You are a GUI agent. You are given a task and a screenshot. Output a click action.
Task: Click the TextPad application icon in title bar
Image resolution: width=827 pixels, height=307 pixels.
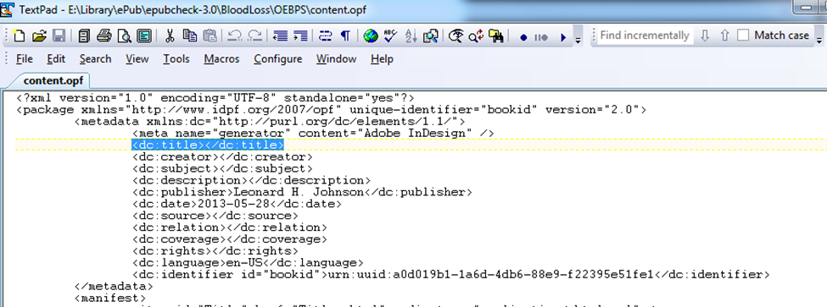click(x=7, y=9)
